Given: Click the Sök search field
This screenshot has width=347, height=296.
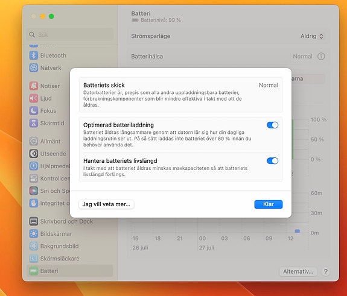Looking at the screenshot, I should (70, 34).
